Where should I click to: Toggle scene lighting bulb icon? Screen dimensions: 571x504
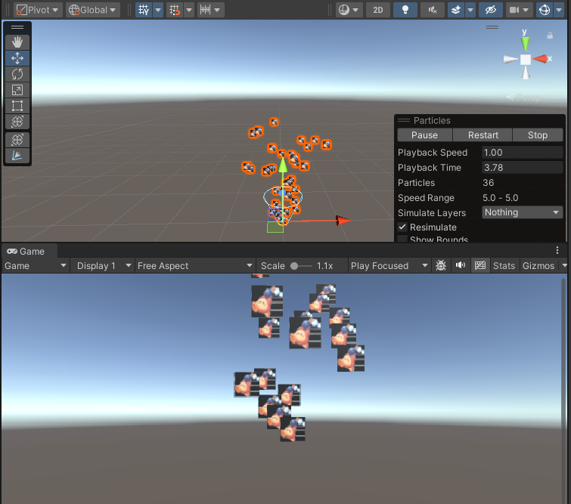coord(405,10)
